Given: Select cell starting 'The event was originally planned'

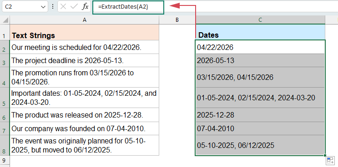Looking at the screenshot, I should (x=85, y=145).
